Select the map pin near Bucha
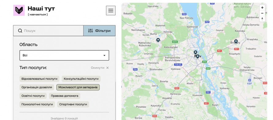The height and width of the screenshot is (120, 273). [158, 40]
